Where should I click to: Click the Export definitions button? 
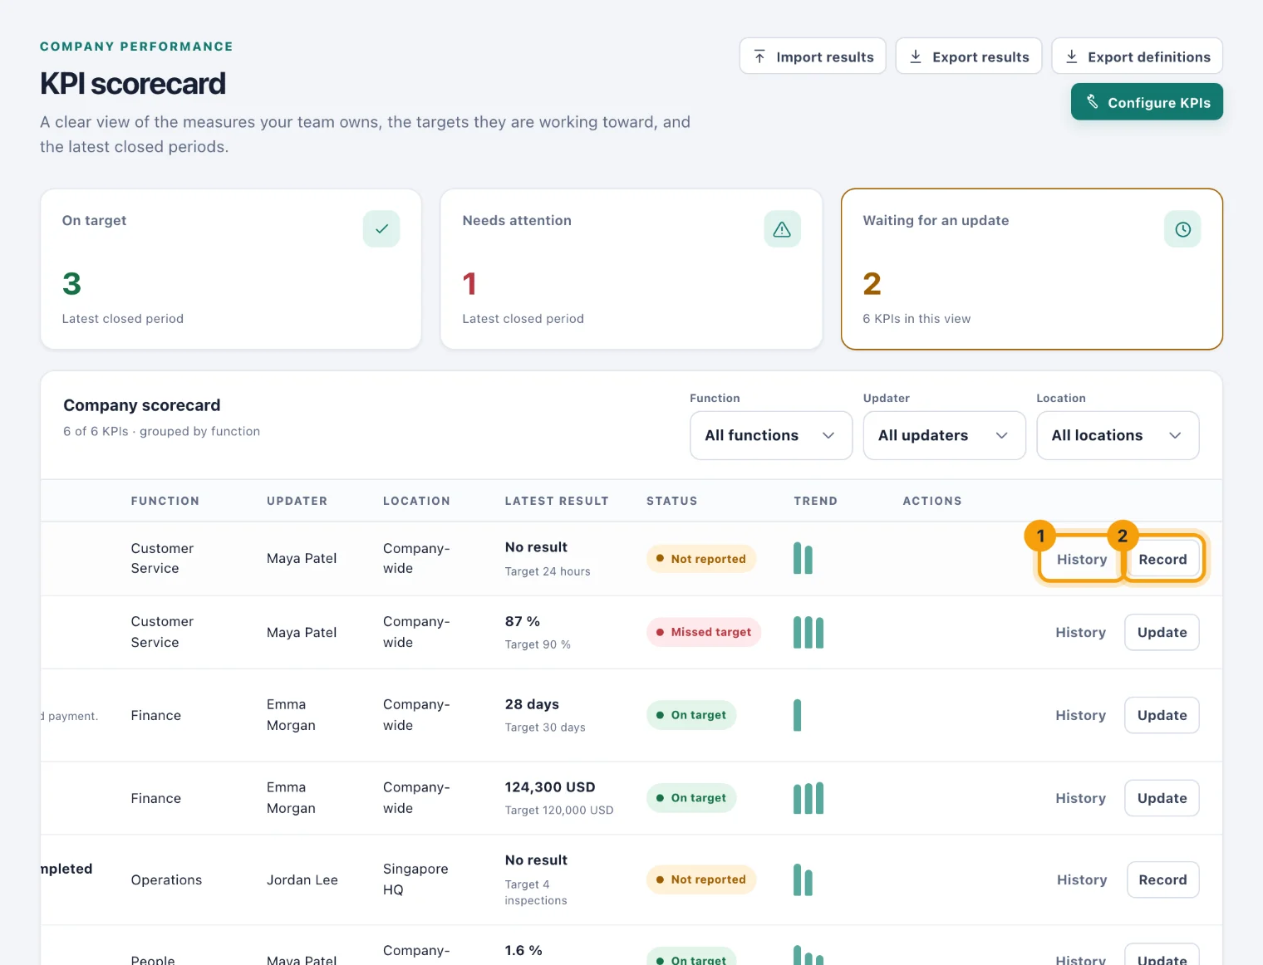click(1137, 56)
